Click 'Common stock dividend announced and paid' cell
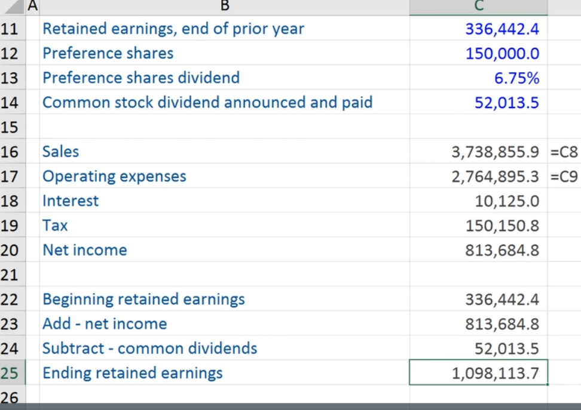The height and width of the screenshot is (410, 581). (225, 102)
